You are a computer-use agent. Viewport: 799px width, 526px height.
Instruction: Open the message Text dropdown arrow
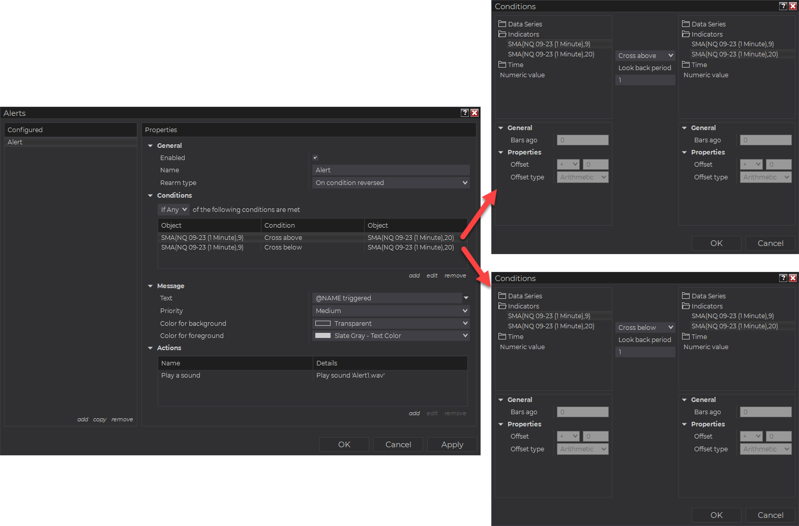tap(466, 298)
